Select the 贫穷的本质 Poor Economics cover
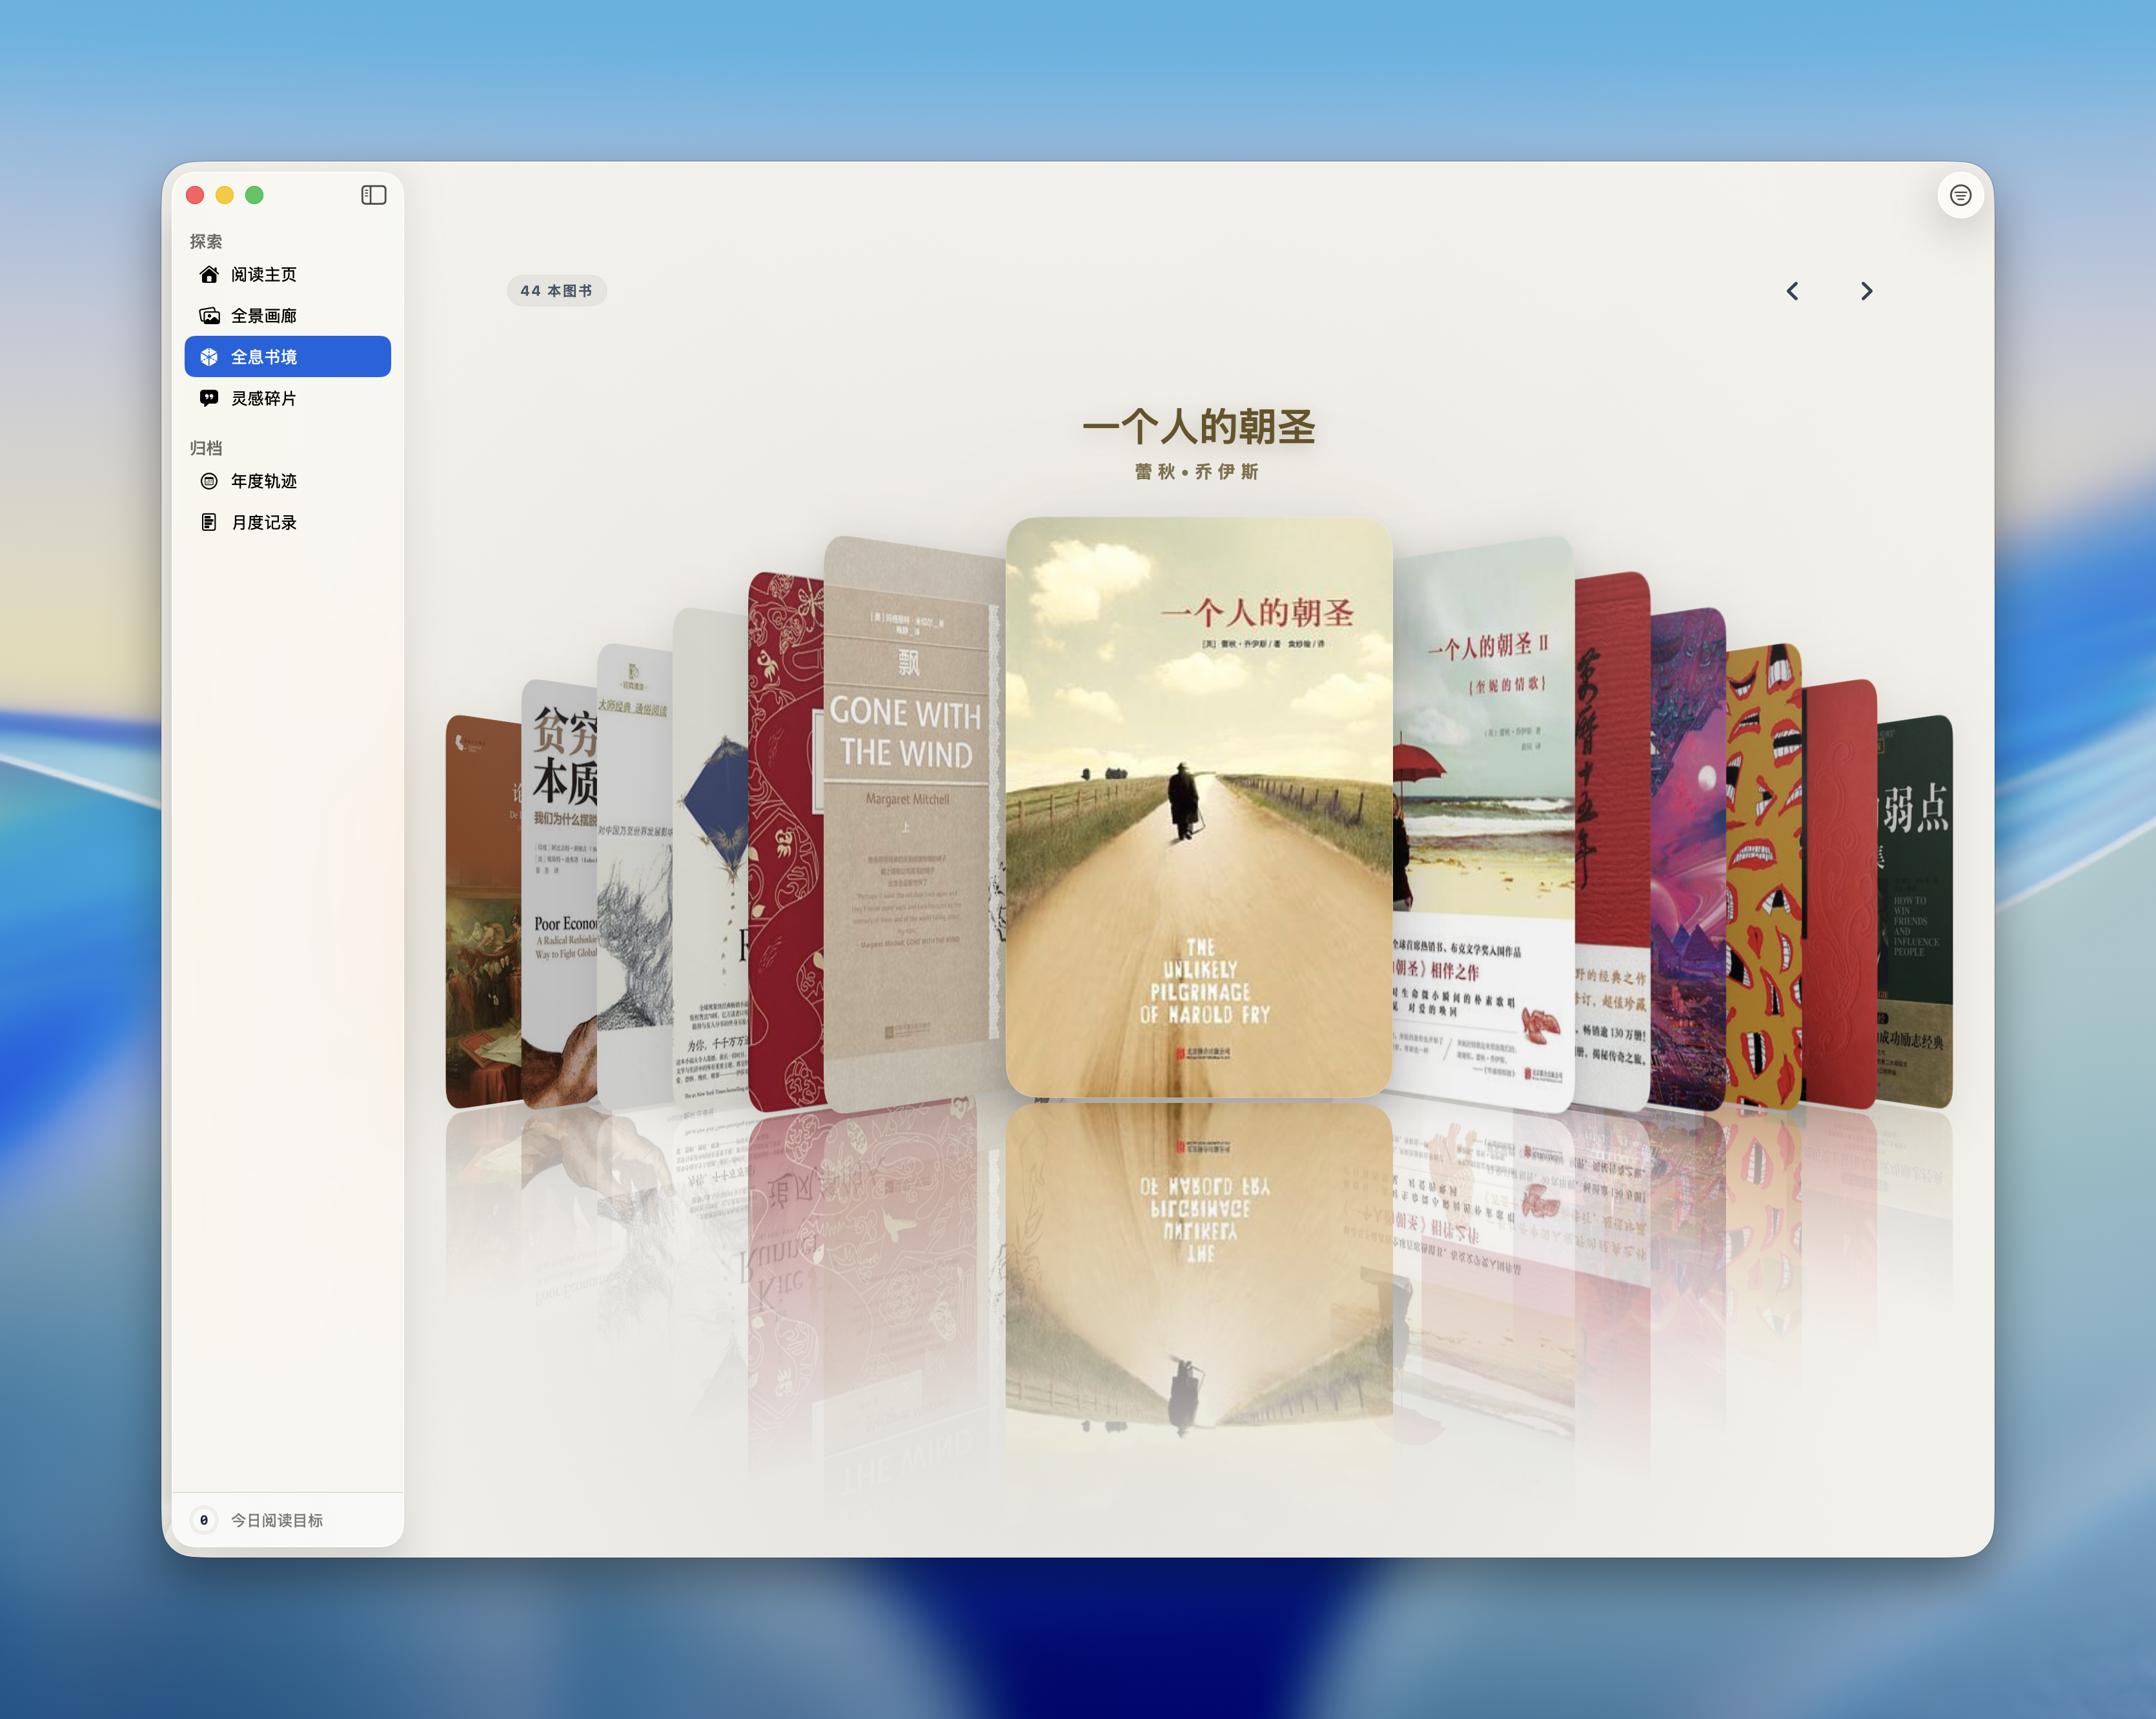The height and width of the screenshot is (1719, 2156). tap(559, 894)
